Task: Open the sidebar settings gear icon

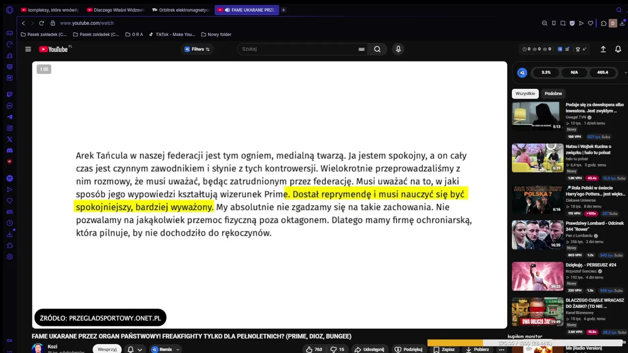Action: pos(9,257)
